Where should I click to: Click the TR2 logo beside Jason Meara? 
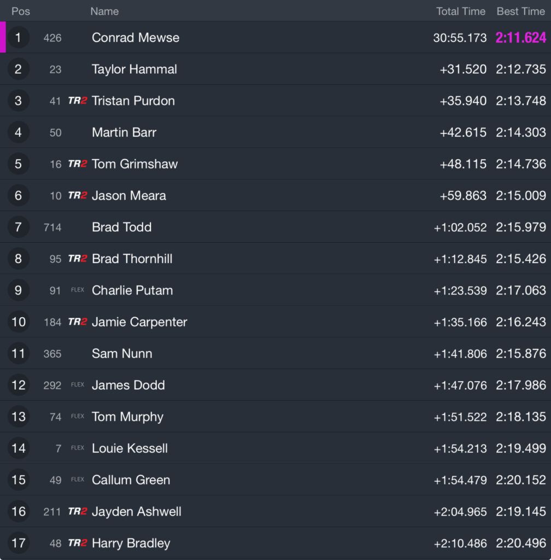tap(78, 195)
